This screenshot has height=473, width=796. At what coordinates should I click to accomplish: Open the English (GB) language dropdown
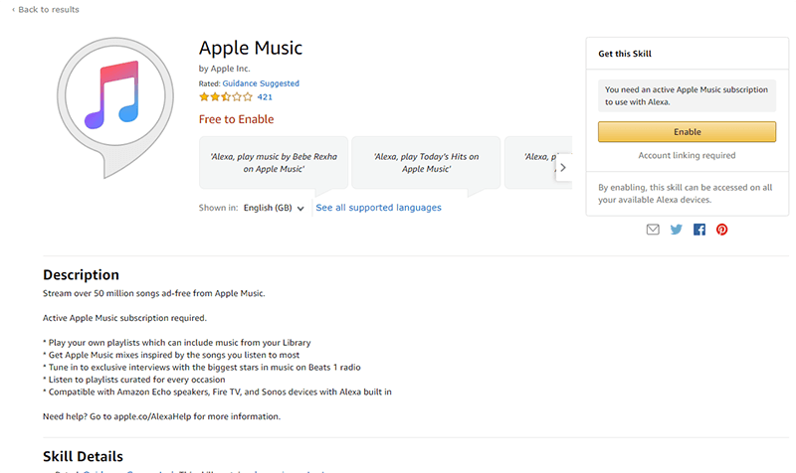(x=273, y=208)
